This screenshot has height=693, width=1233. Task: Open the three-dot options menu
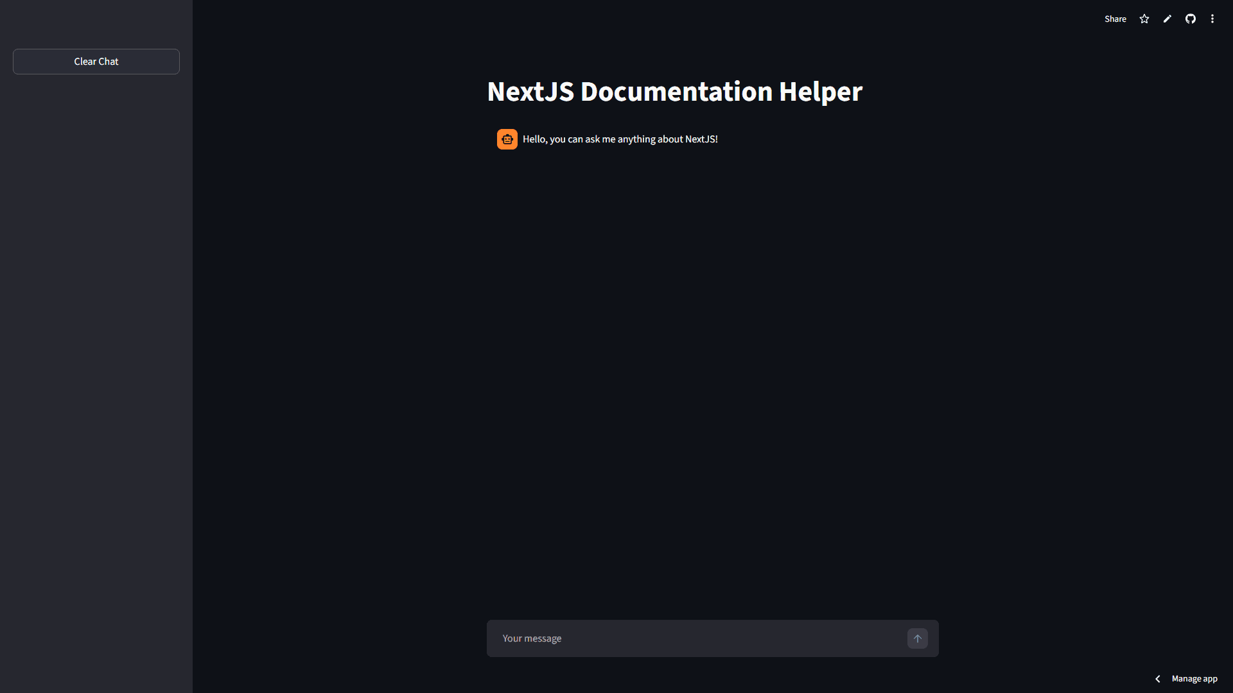click(x=1212, y=19)
